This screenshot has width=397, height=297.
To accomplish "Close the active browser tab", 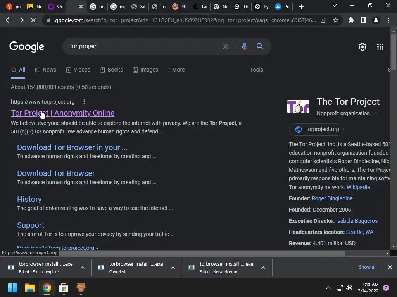I will click(81, 7).
